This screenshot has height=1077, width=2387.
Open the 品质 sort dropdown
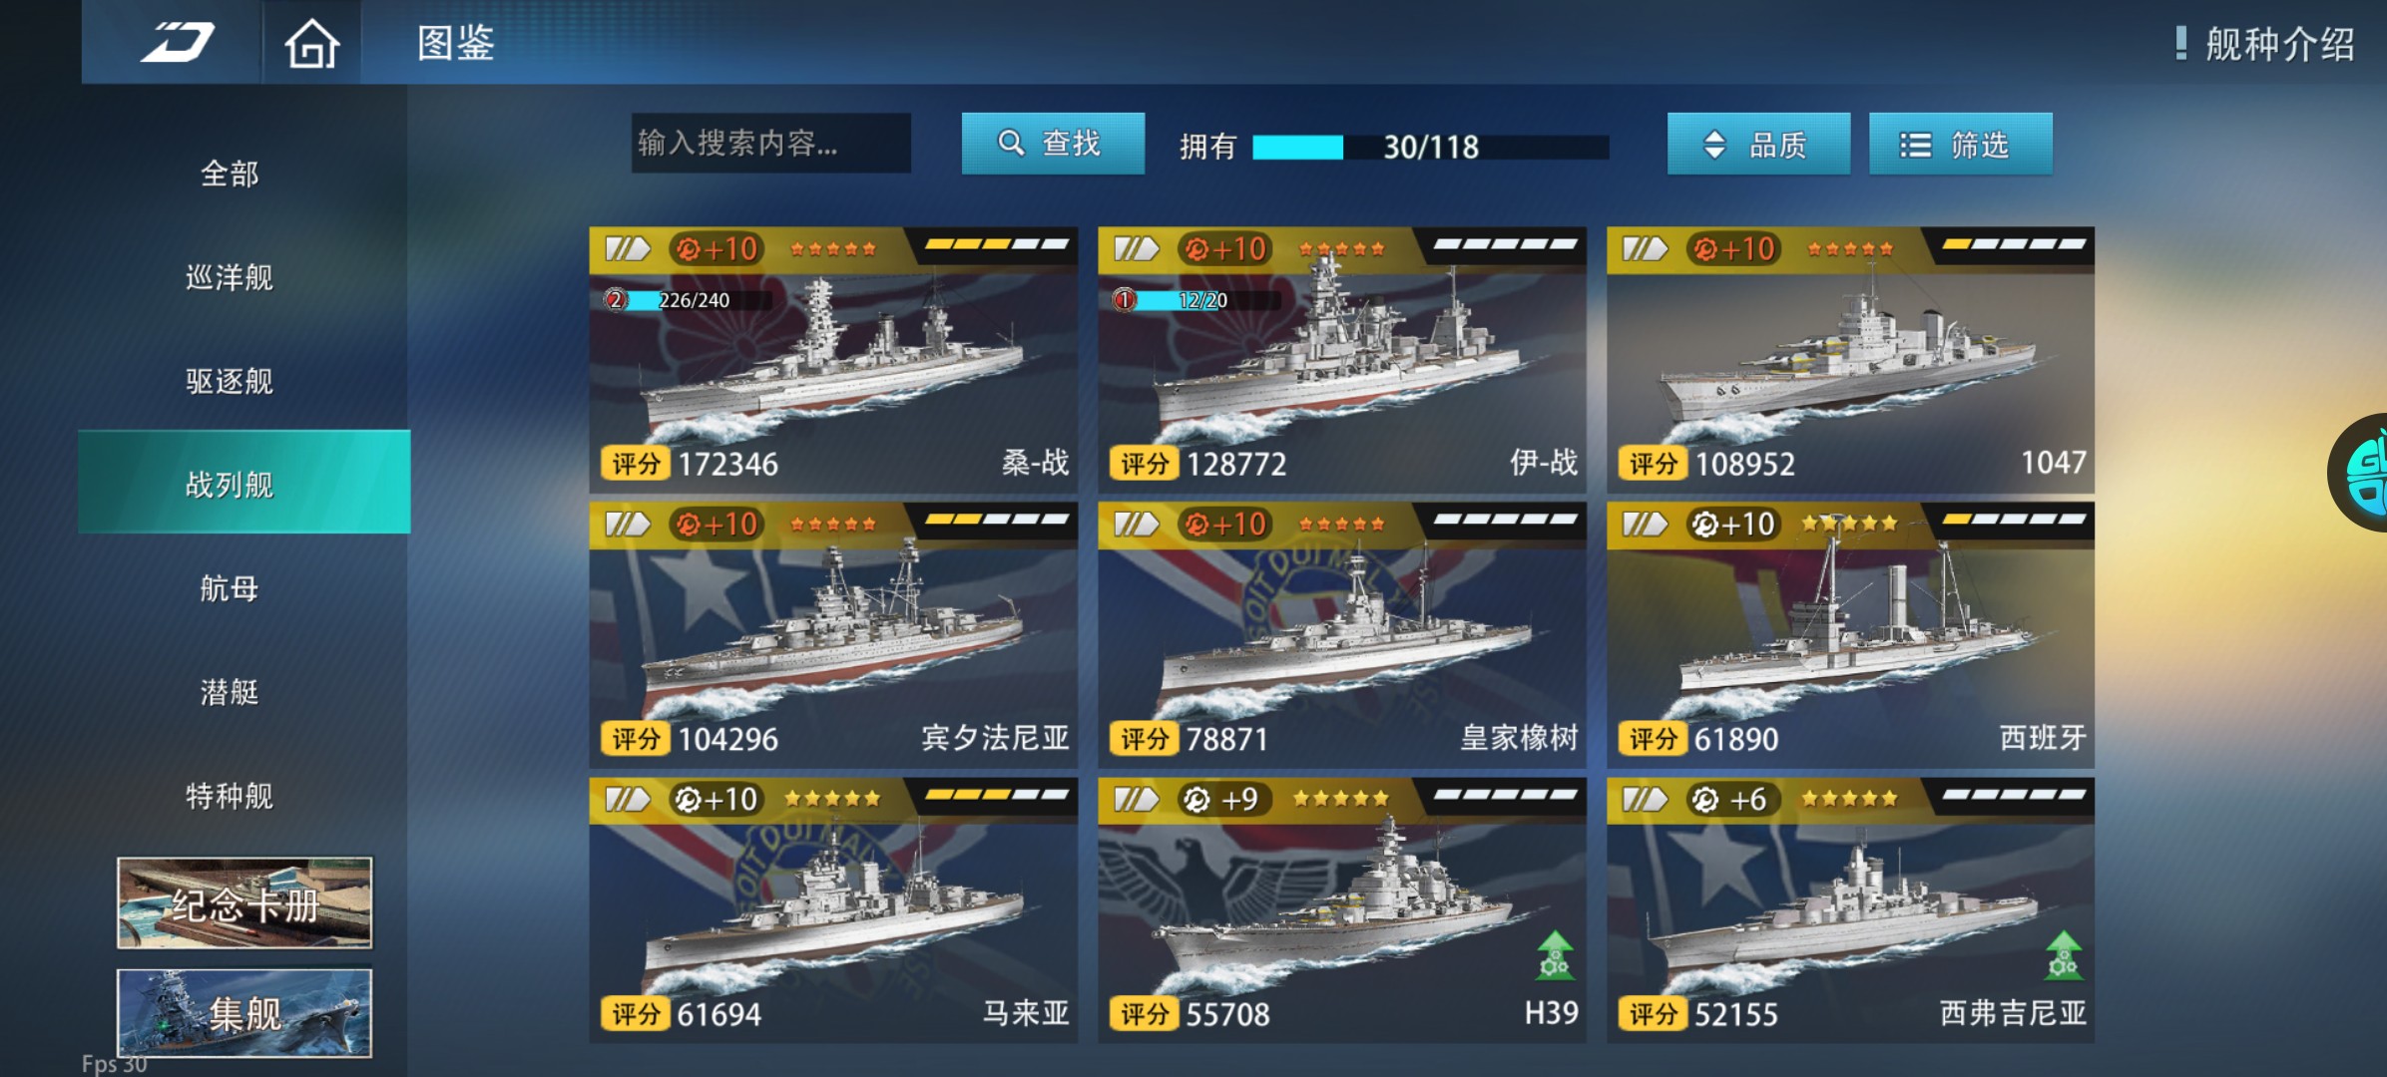click(x=1758, y=145)
